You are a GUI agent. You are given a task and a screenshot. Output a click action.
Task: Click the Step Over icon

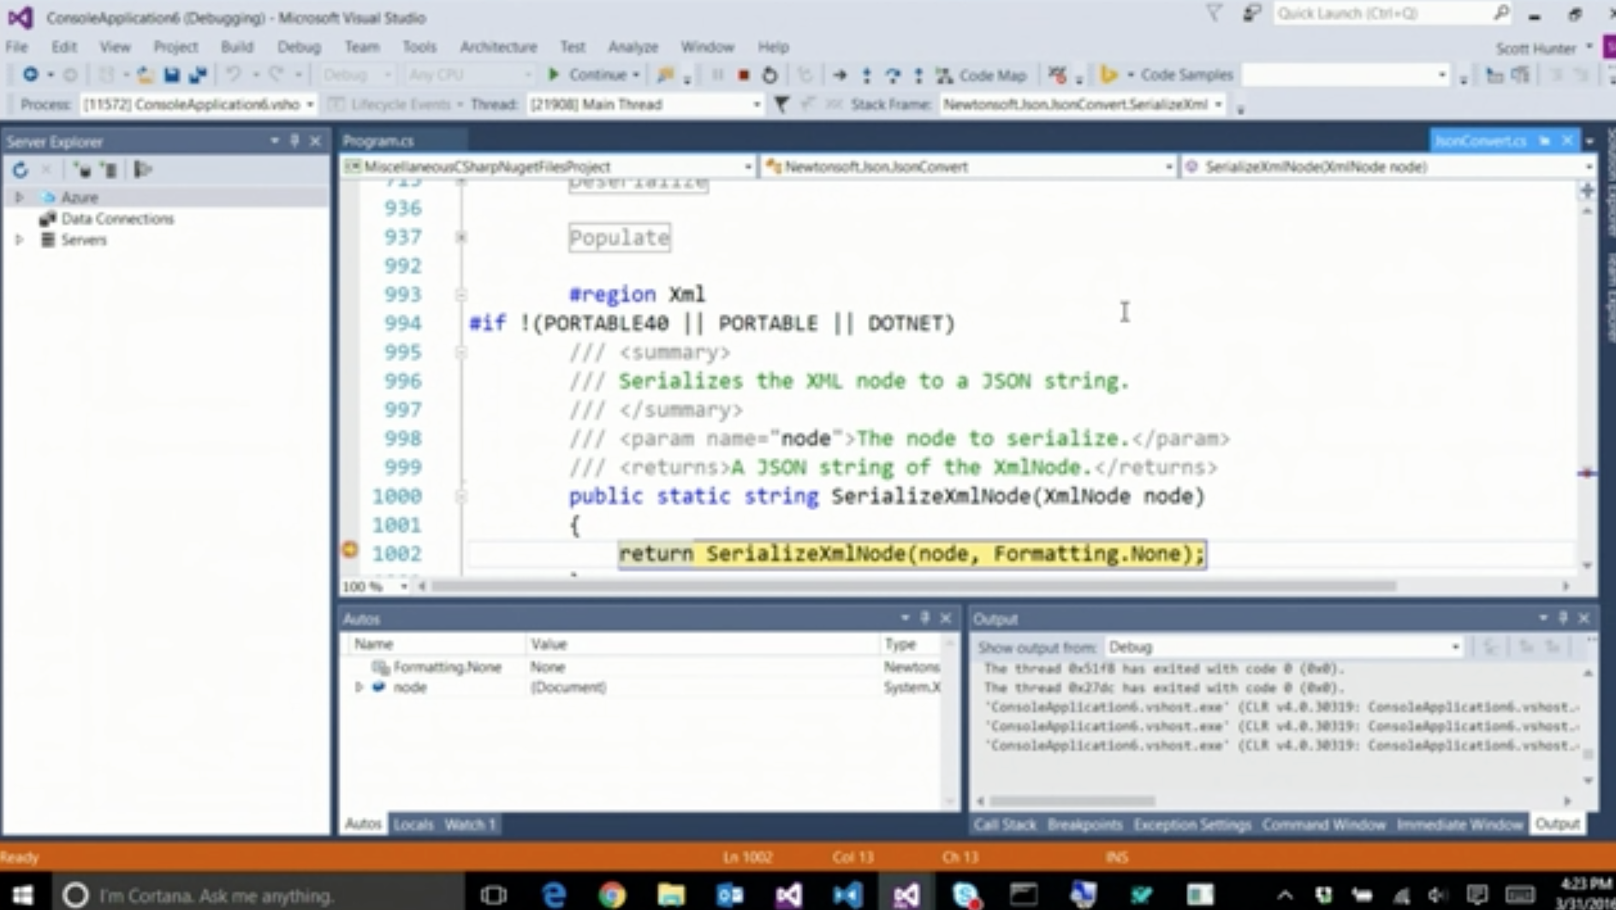pos(893,75)
